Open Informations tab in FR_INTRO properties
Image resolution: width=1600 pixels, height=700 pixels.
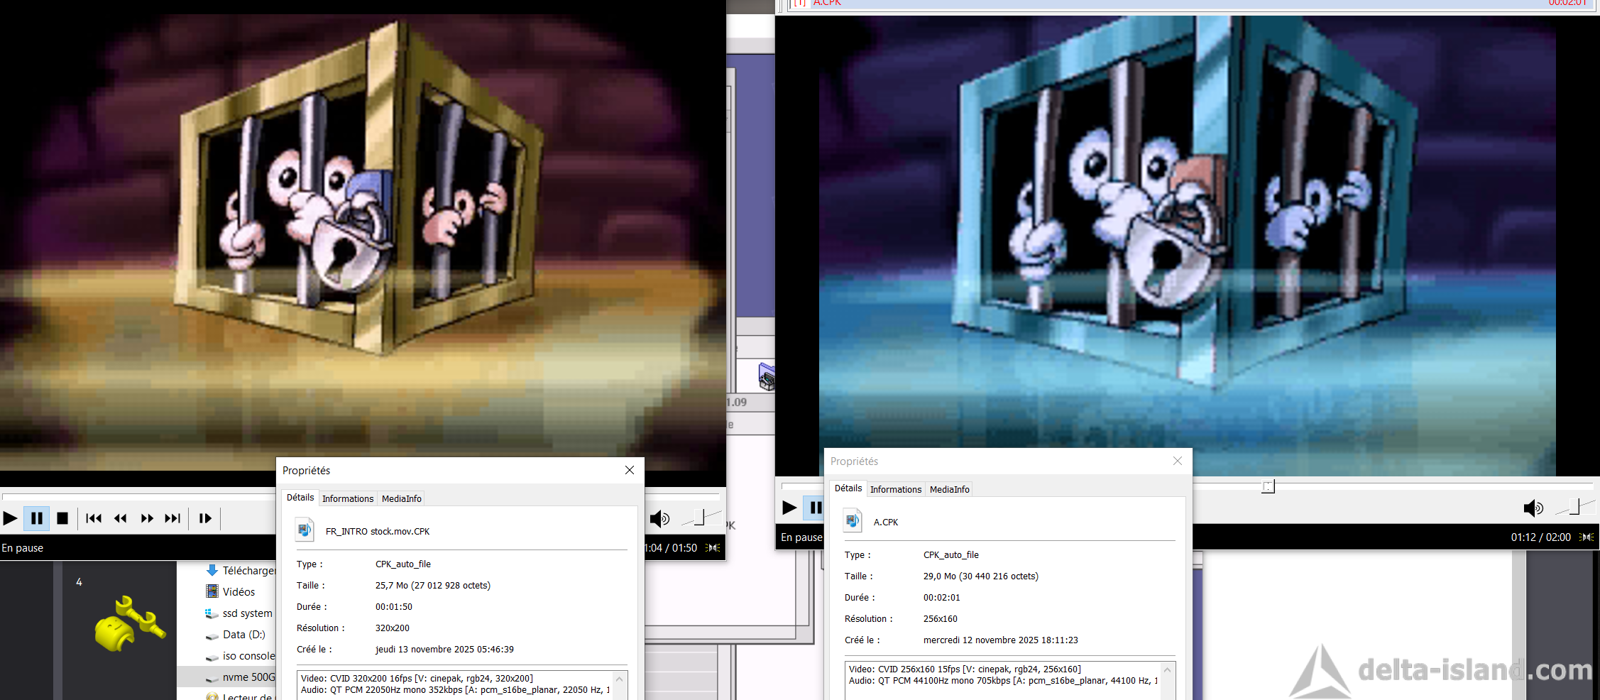348,498
